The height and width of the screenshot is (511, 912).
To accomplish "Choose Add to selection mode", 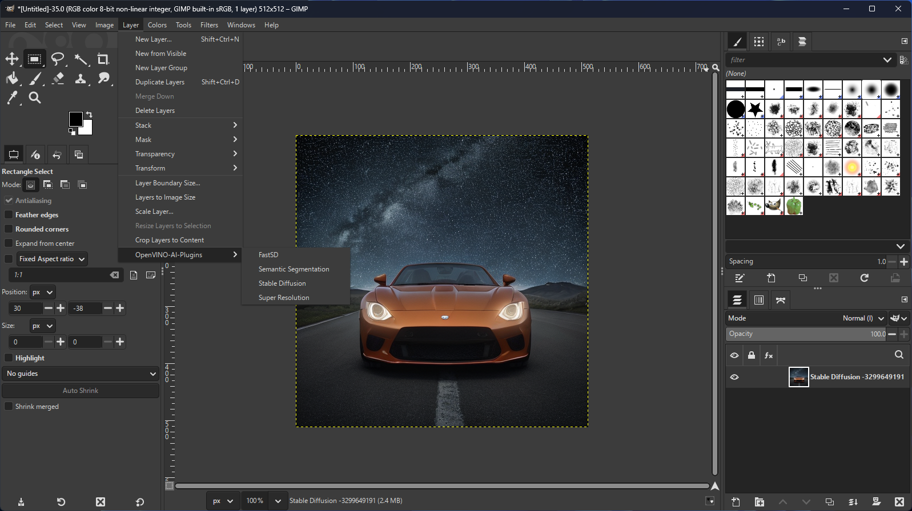I will click(48, 185).
